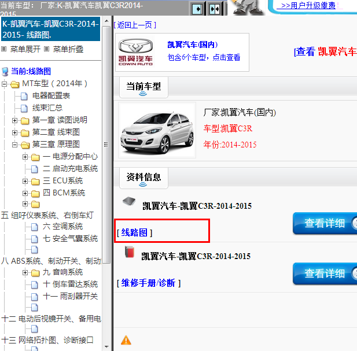Click the folder icon of 第一章 读图说明

(x=25, y=120)
